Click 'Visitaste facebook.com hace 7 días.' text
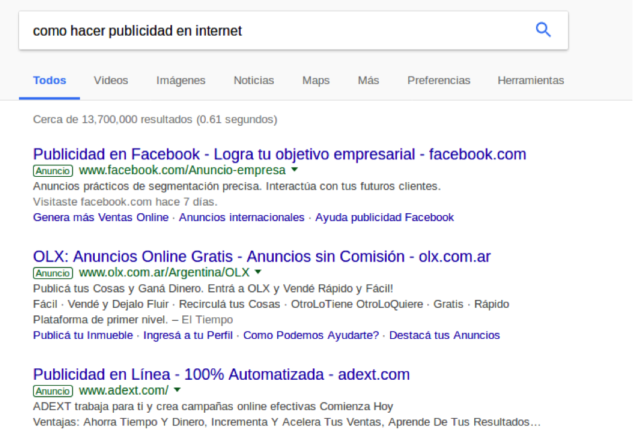Screen dimensions: 633x437 pyautogui.click(x=126, y=202)
